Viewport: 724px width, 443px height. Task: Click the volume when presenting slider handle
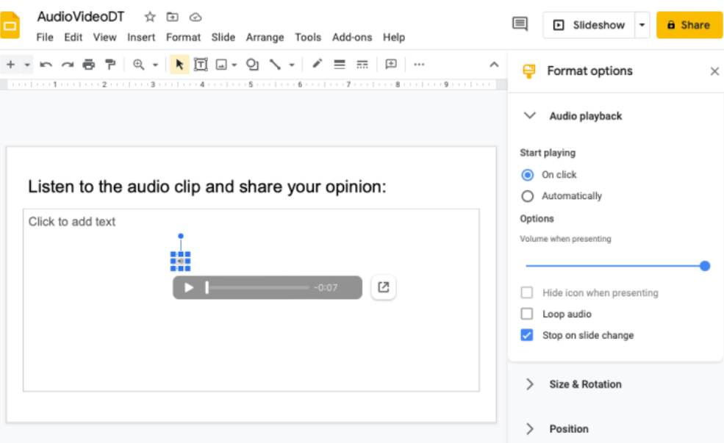705,266
